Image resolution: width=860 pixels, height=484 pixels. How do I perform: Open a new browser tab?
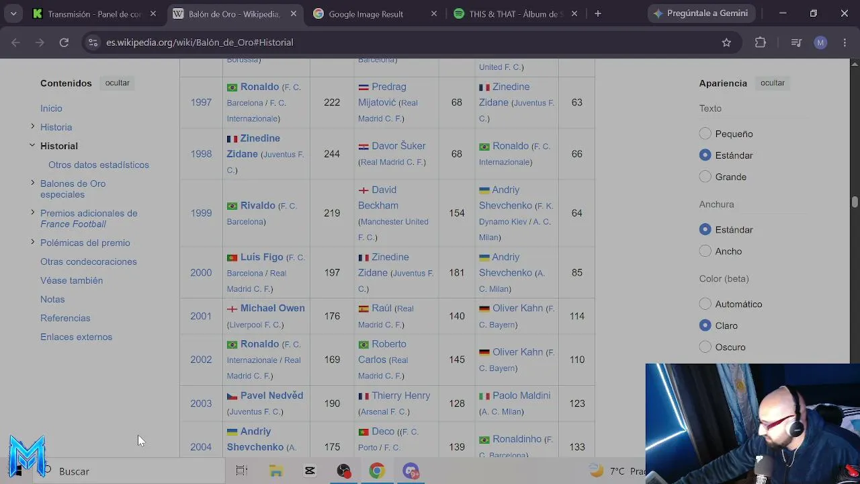598,13
